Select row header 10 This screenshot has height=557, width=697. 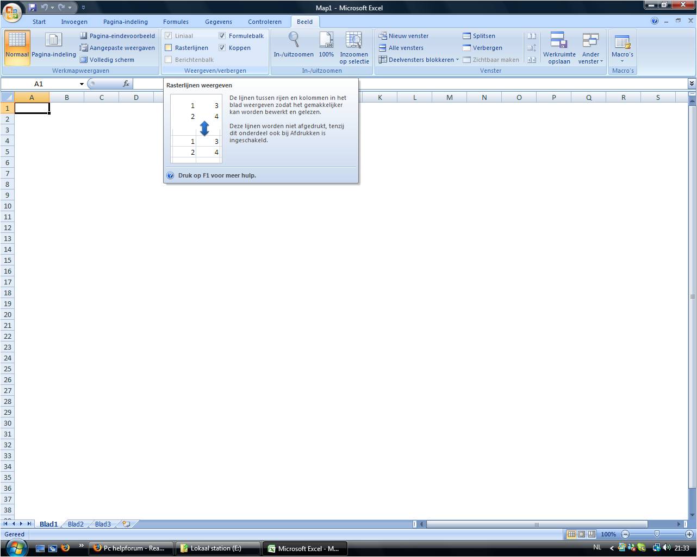[x=7, y=206]
